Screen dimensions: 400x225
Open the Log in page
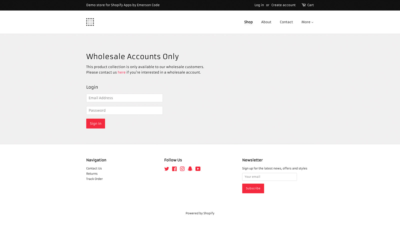[x=259, y=5]
